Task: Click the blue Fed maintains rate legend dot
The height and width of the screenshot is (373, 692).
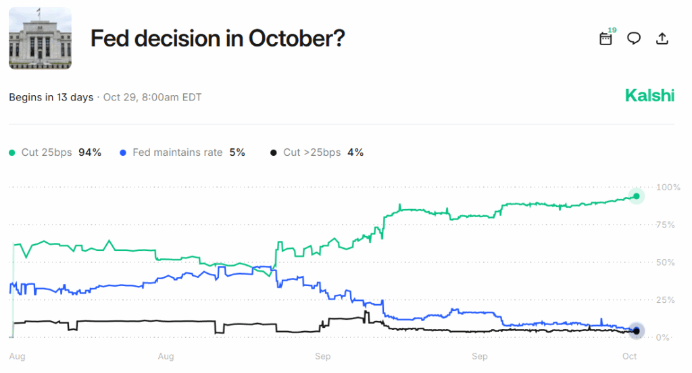Action: [x=123, y=153]
